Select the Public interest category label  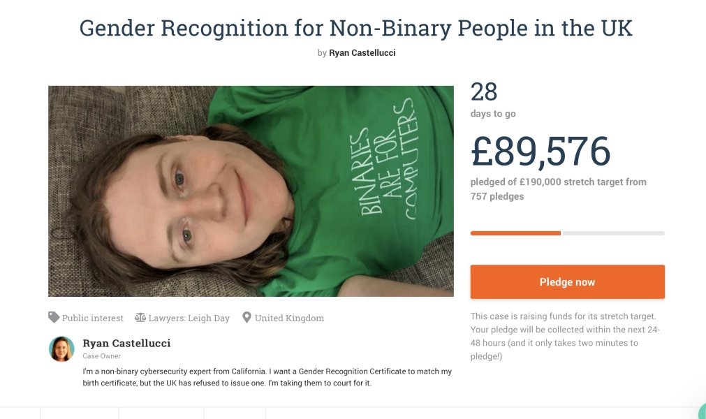point(92,318)
